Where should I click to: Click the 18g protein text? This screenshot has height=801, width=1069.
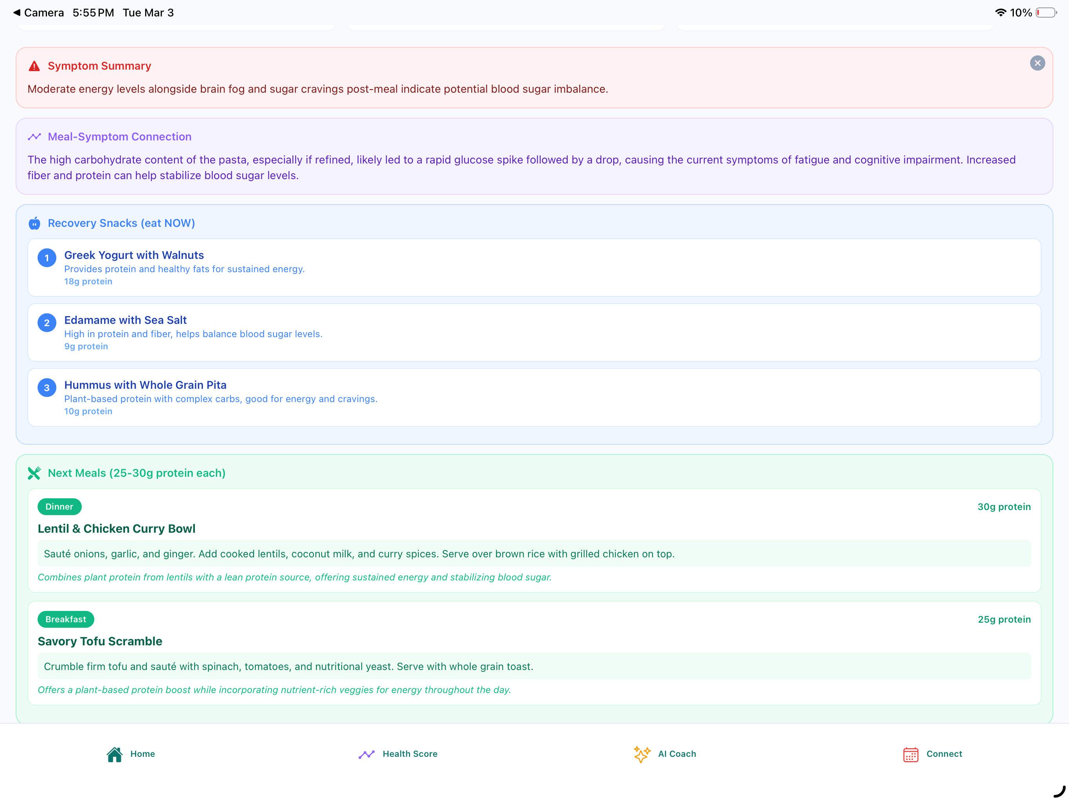pyautogui.click(x=88, y=281)
